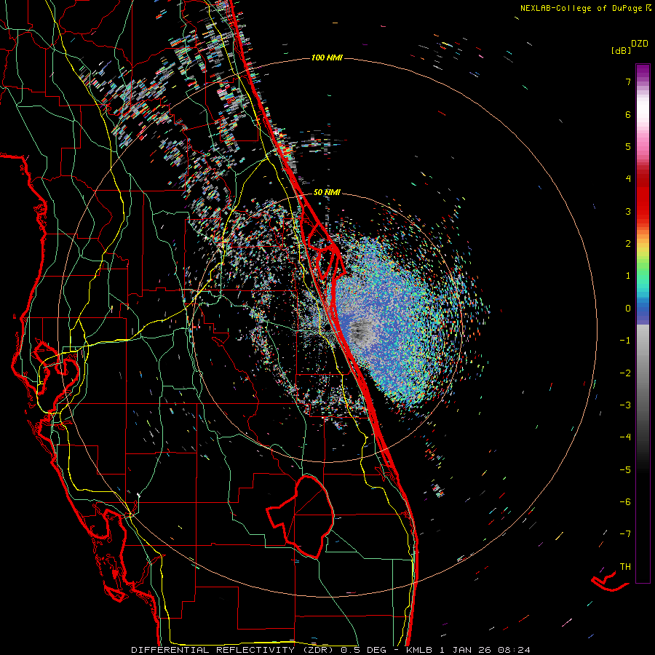The height and width of the screenshot is (655, 655).
Task: Click the 0 value on the color scale
Action: (x=628, y=309)
